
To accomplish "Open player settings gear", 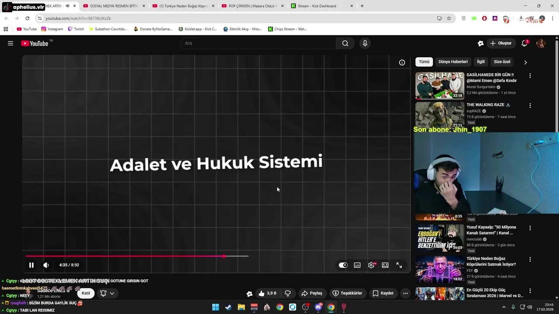I will (371, 265).
